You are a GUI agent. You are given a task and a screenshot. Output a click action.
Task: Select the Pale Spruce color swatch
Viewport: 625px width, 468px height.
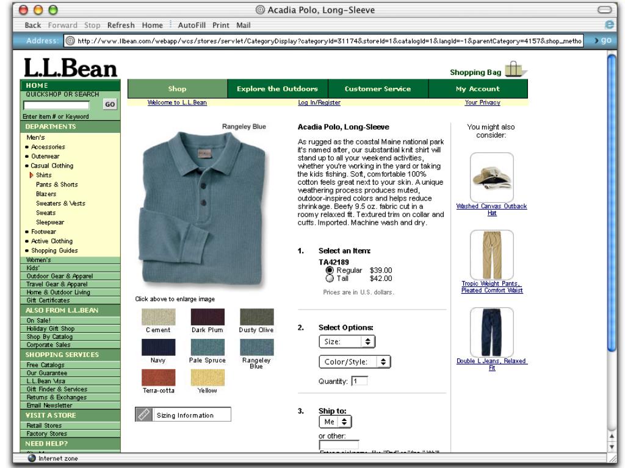click(x=208, y=347)
